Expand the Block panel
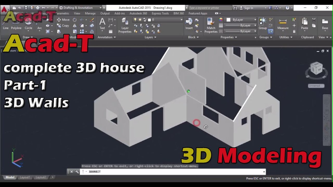Viewport: 333px width, 187px height. point(193,37)
